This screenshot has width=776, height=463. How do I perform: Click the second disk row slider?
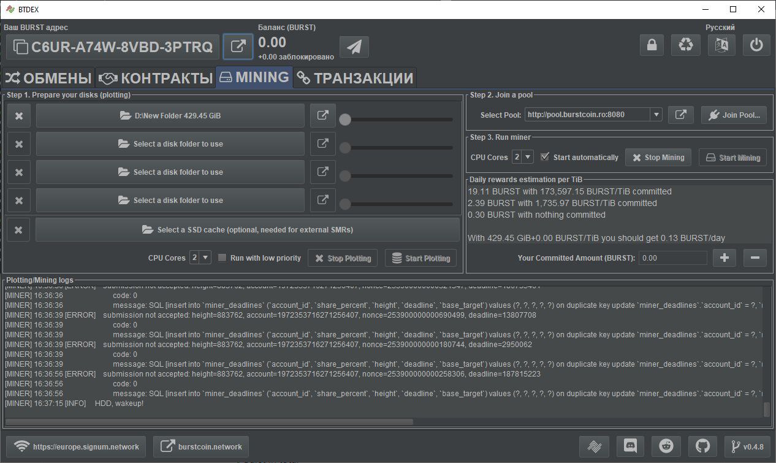[397, 147]
